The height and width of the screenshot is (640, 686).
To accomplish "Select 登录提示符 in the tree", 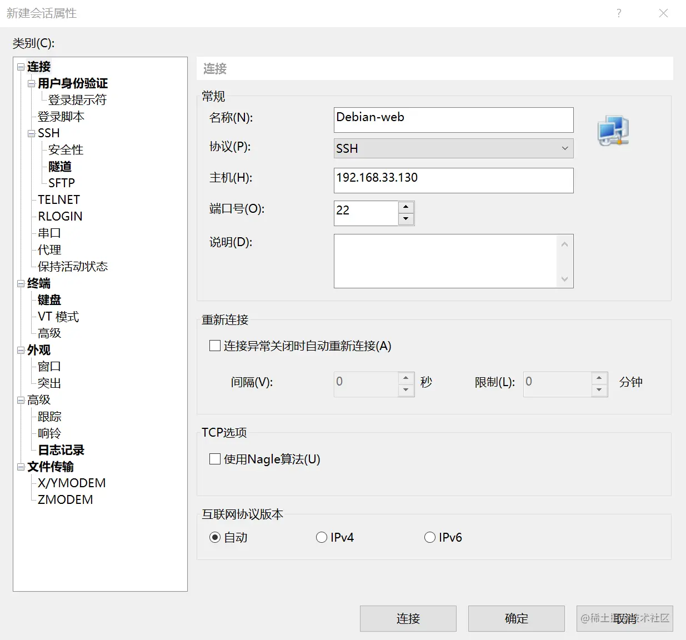I will click(77, 100).
